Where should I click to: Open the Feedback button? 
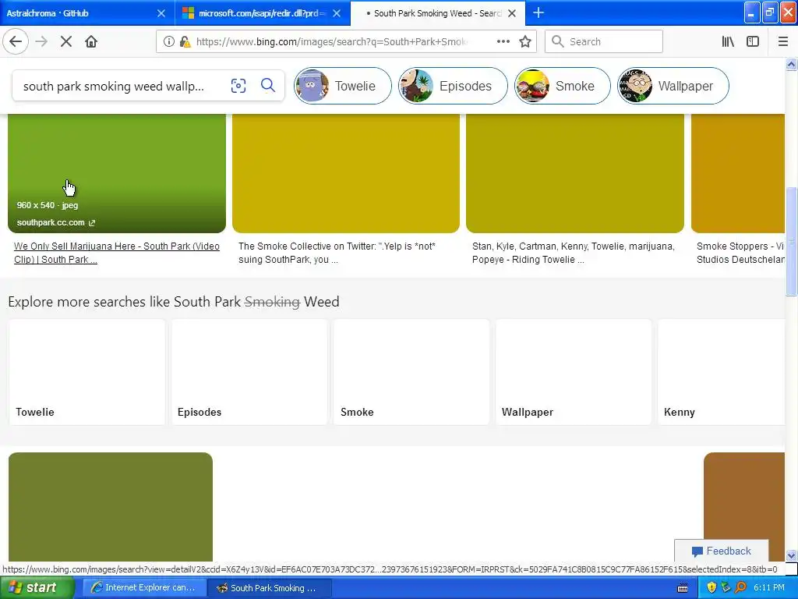click(721, 551)
